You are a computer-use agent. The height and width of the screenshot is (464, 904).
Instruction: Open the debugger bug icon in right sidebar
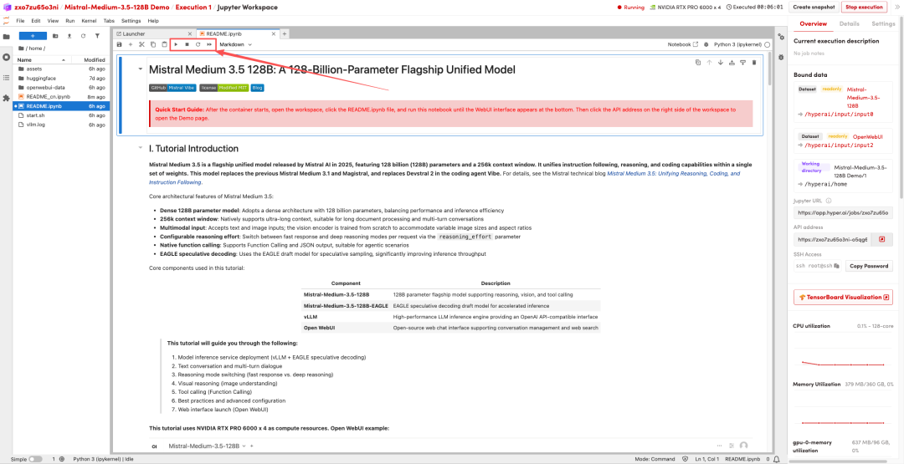(x=781, y=58)
